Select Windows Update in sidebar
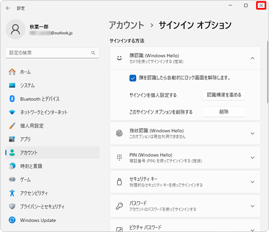269x232 pixels. tap(52, 220)
